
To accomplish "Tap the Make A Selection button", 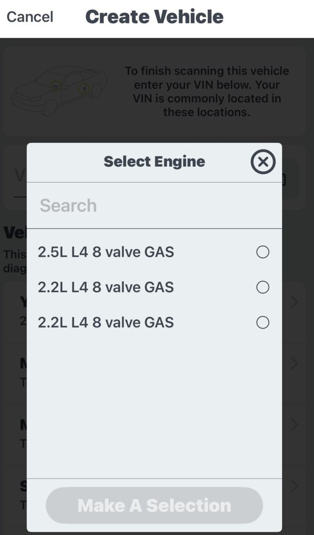I will coord(154,505).
